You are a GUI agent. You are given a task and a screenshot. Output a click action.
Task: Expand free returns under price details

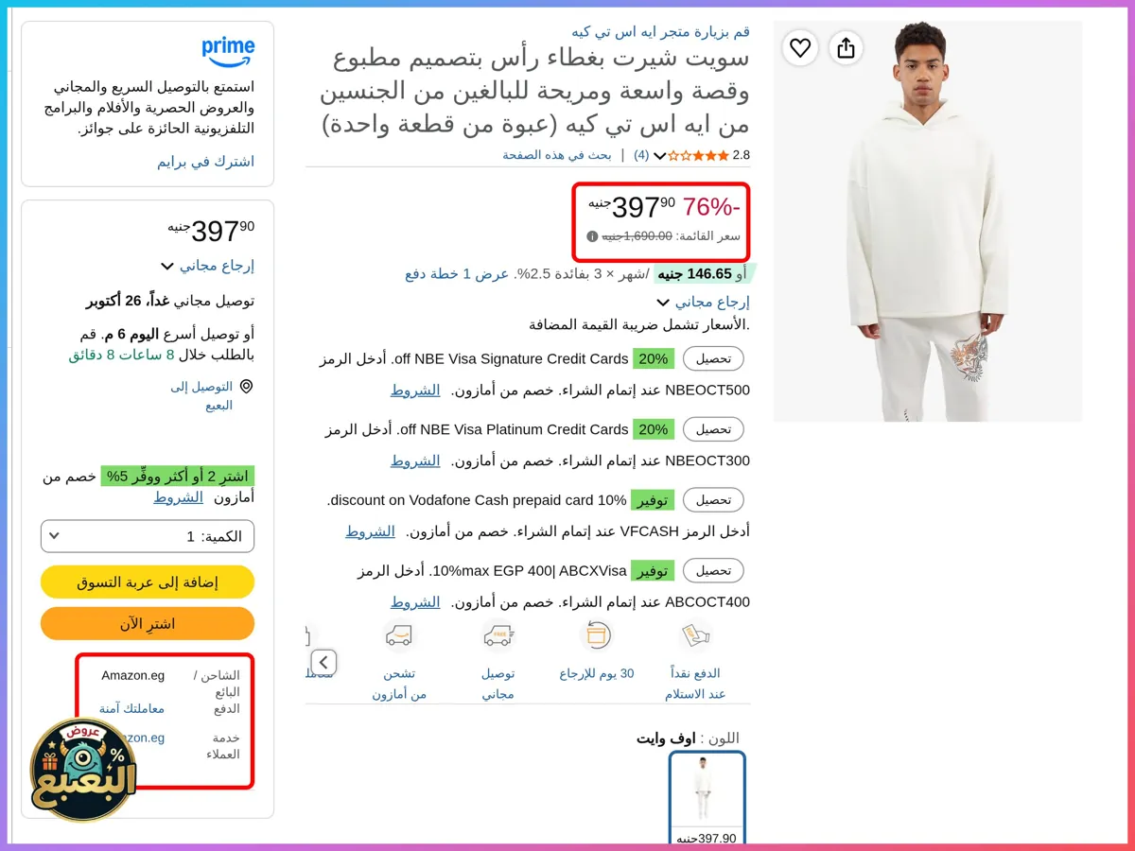pyautogui.click(x=703, y=303)
